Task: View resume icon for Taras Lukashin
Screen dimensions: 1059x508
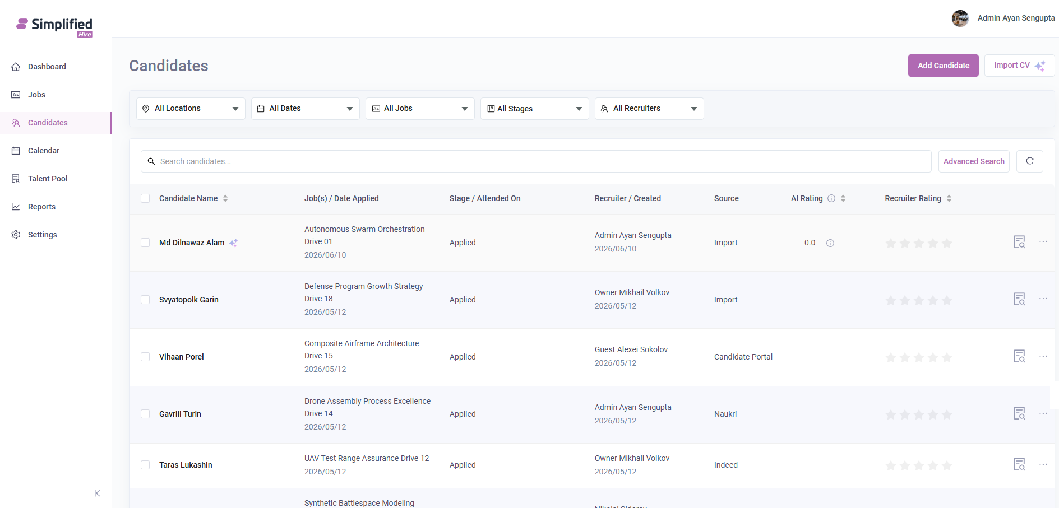Action: point(1020,464)
